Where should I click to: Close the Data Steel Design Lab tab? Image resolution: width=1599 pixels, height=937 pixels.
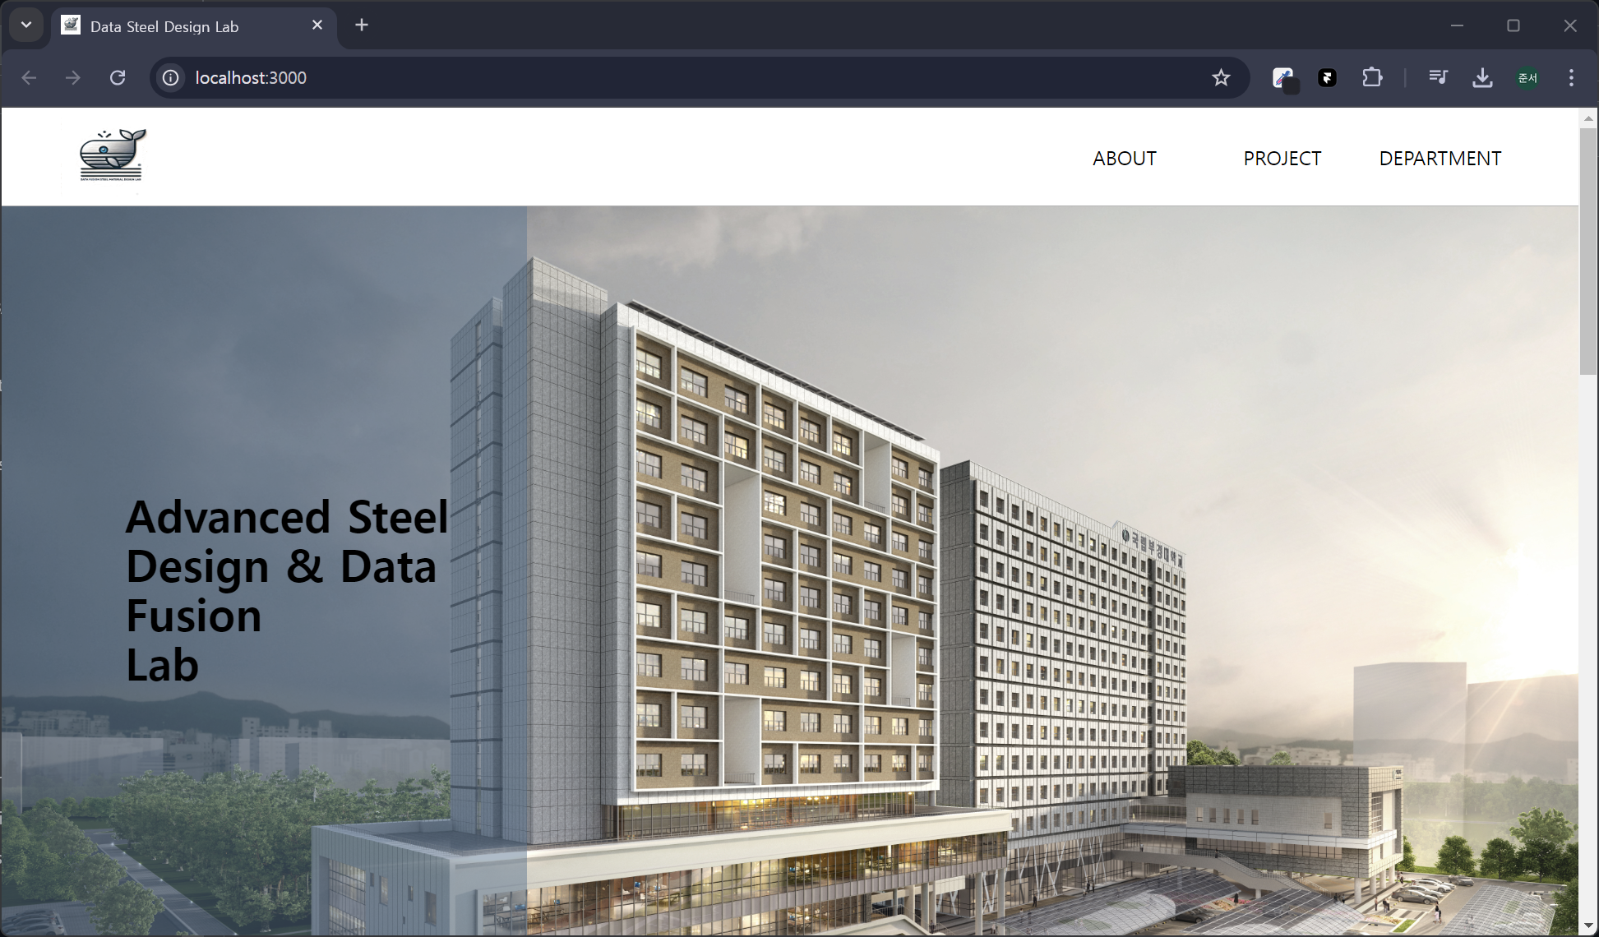click(317, 25)
